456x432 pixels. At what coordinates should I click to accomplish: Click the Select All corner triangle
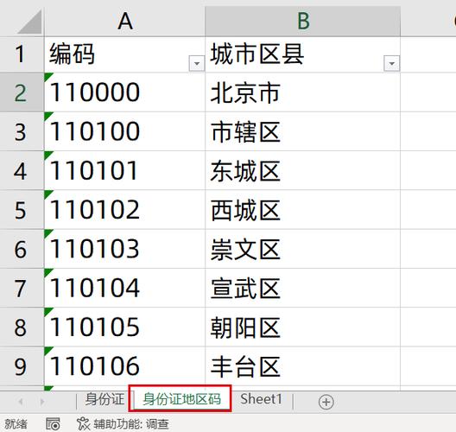29,22
